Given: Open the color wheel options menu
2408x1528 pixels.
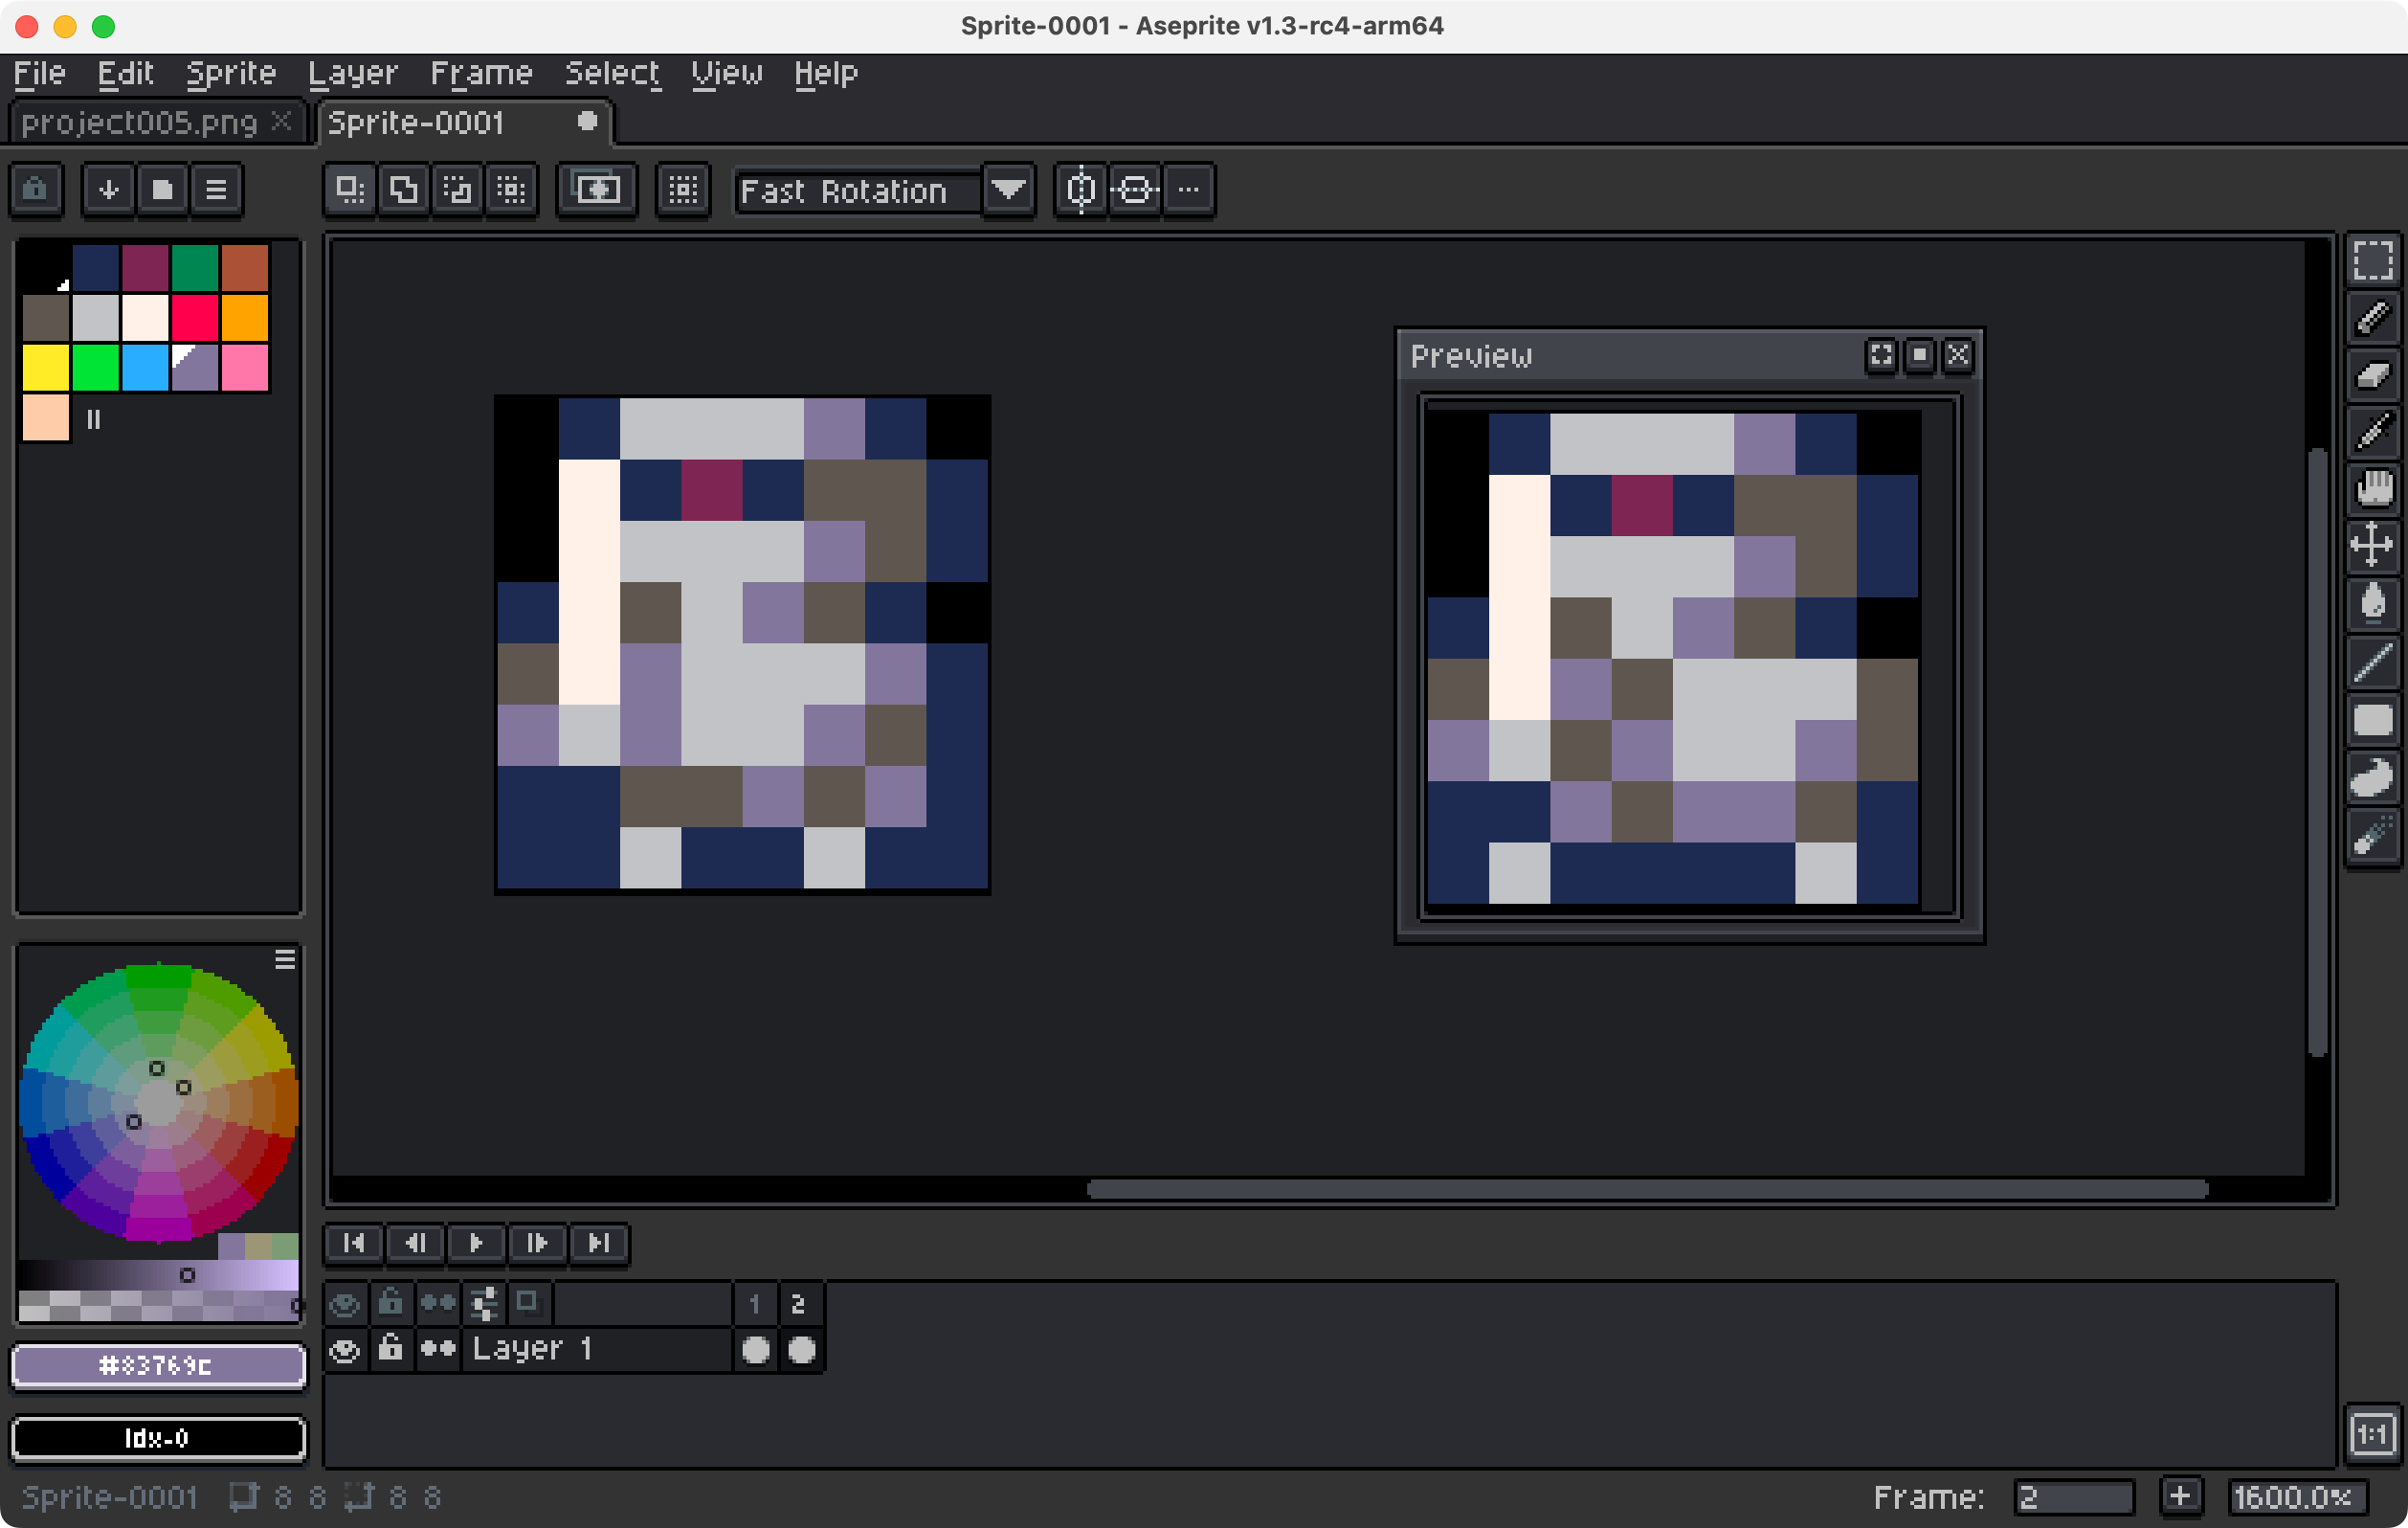Looking at the screenshot, I should [285, 959].
